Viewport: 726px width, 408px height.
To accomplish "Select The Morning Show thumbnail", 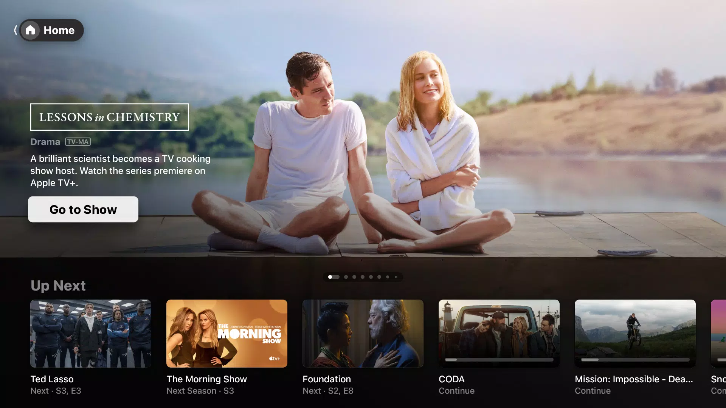I will tap(226, 333).
